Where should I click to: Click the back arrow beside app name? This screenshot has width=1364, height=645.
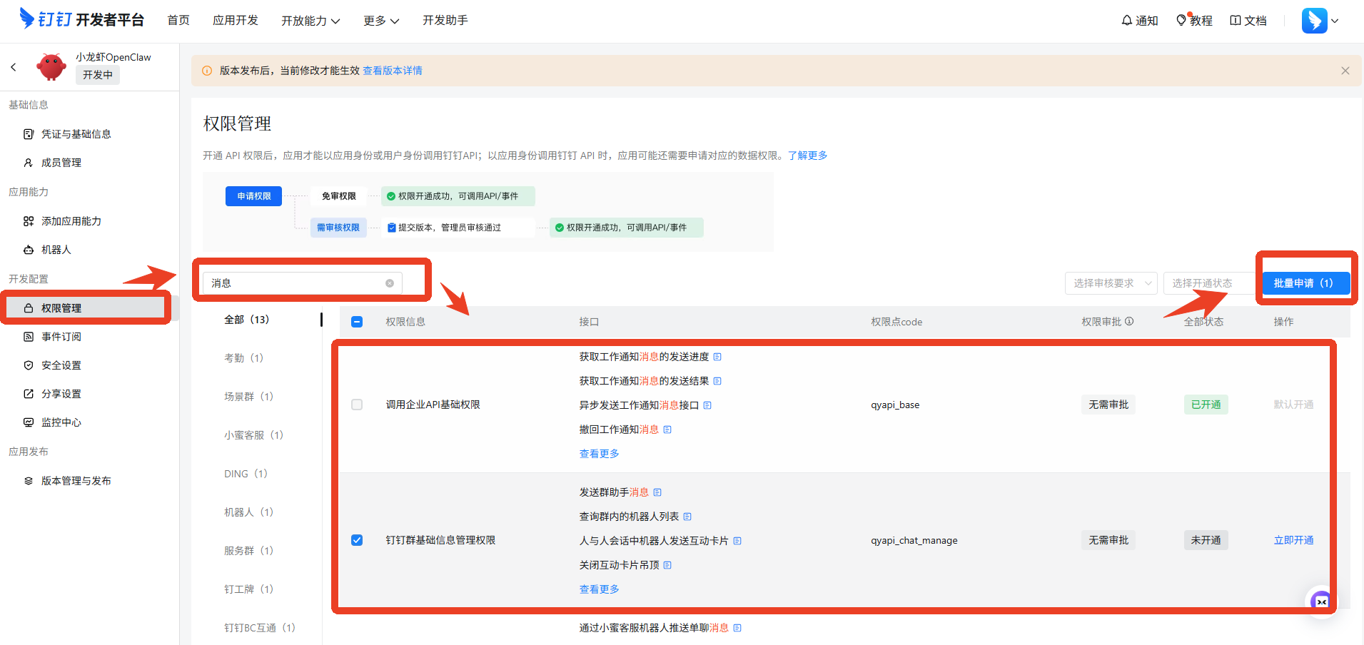[14, 67]
